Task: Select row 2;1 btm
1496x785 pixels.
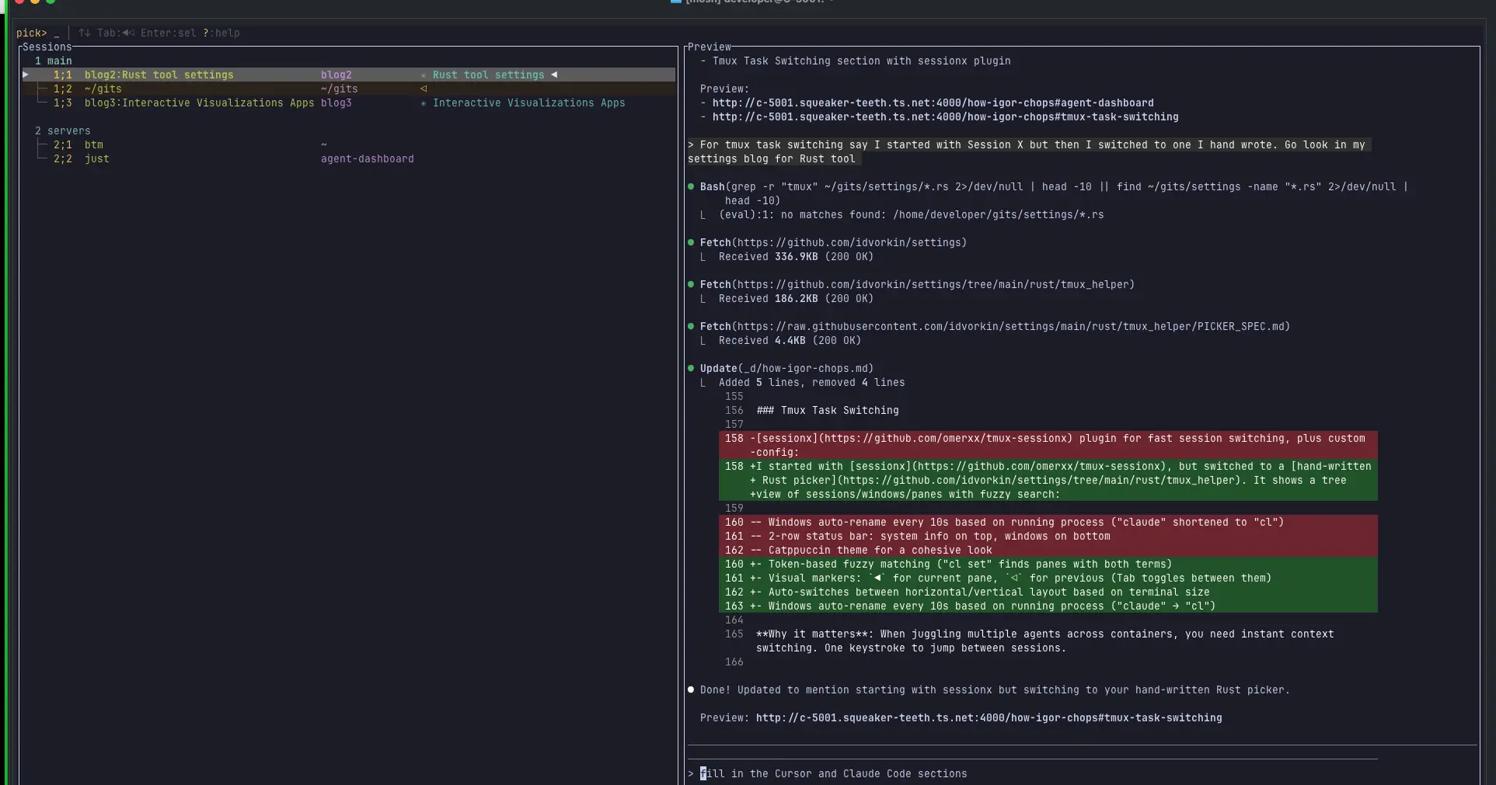Action: point(348,144)
